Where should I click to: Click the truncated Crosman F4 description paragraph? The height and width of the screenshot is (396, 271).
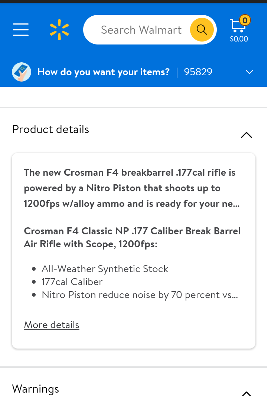point(132,188)
